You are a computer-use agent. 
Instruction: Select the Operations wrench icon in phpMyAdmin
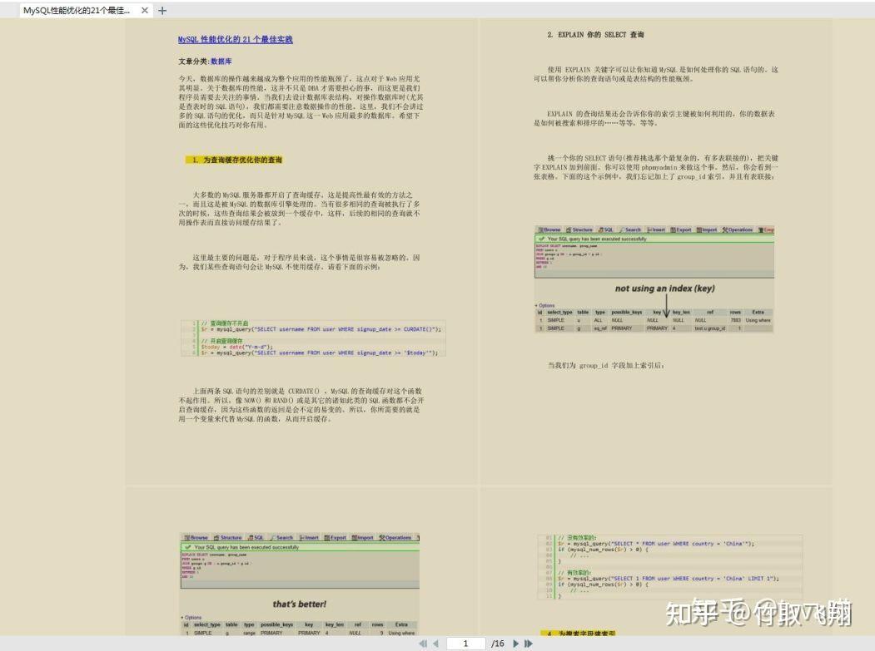click(x=723, y=231)
